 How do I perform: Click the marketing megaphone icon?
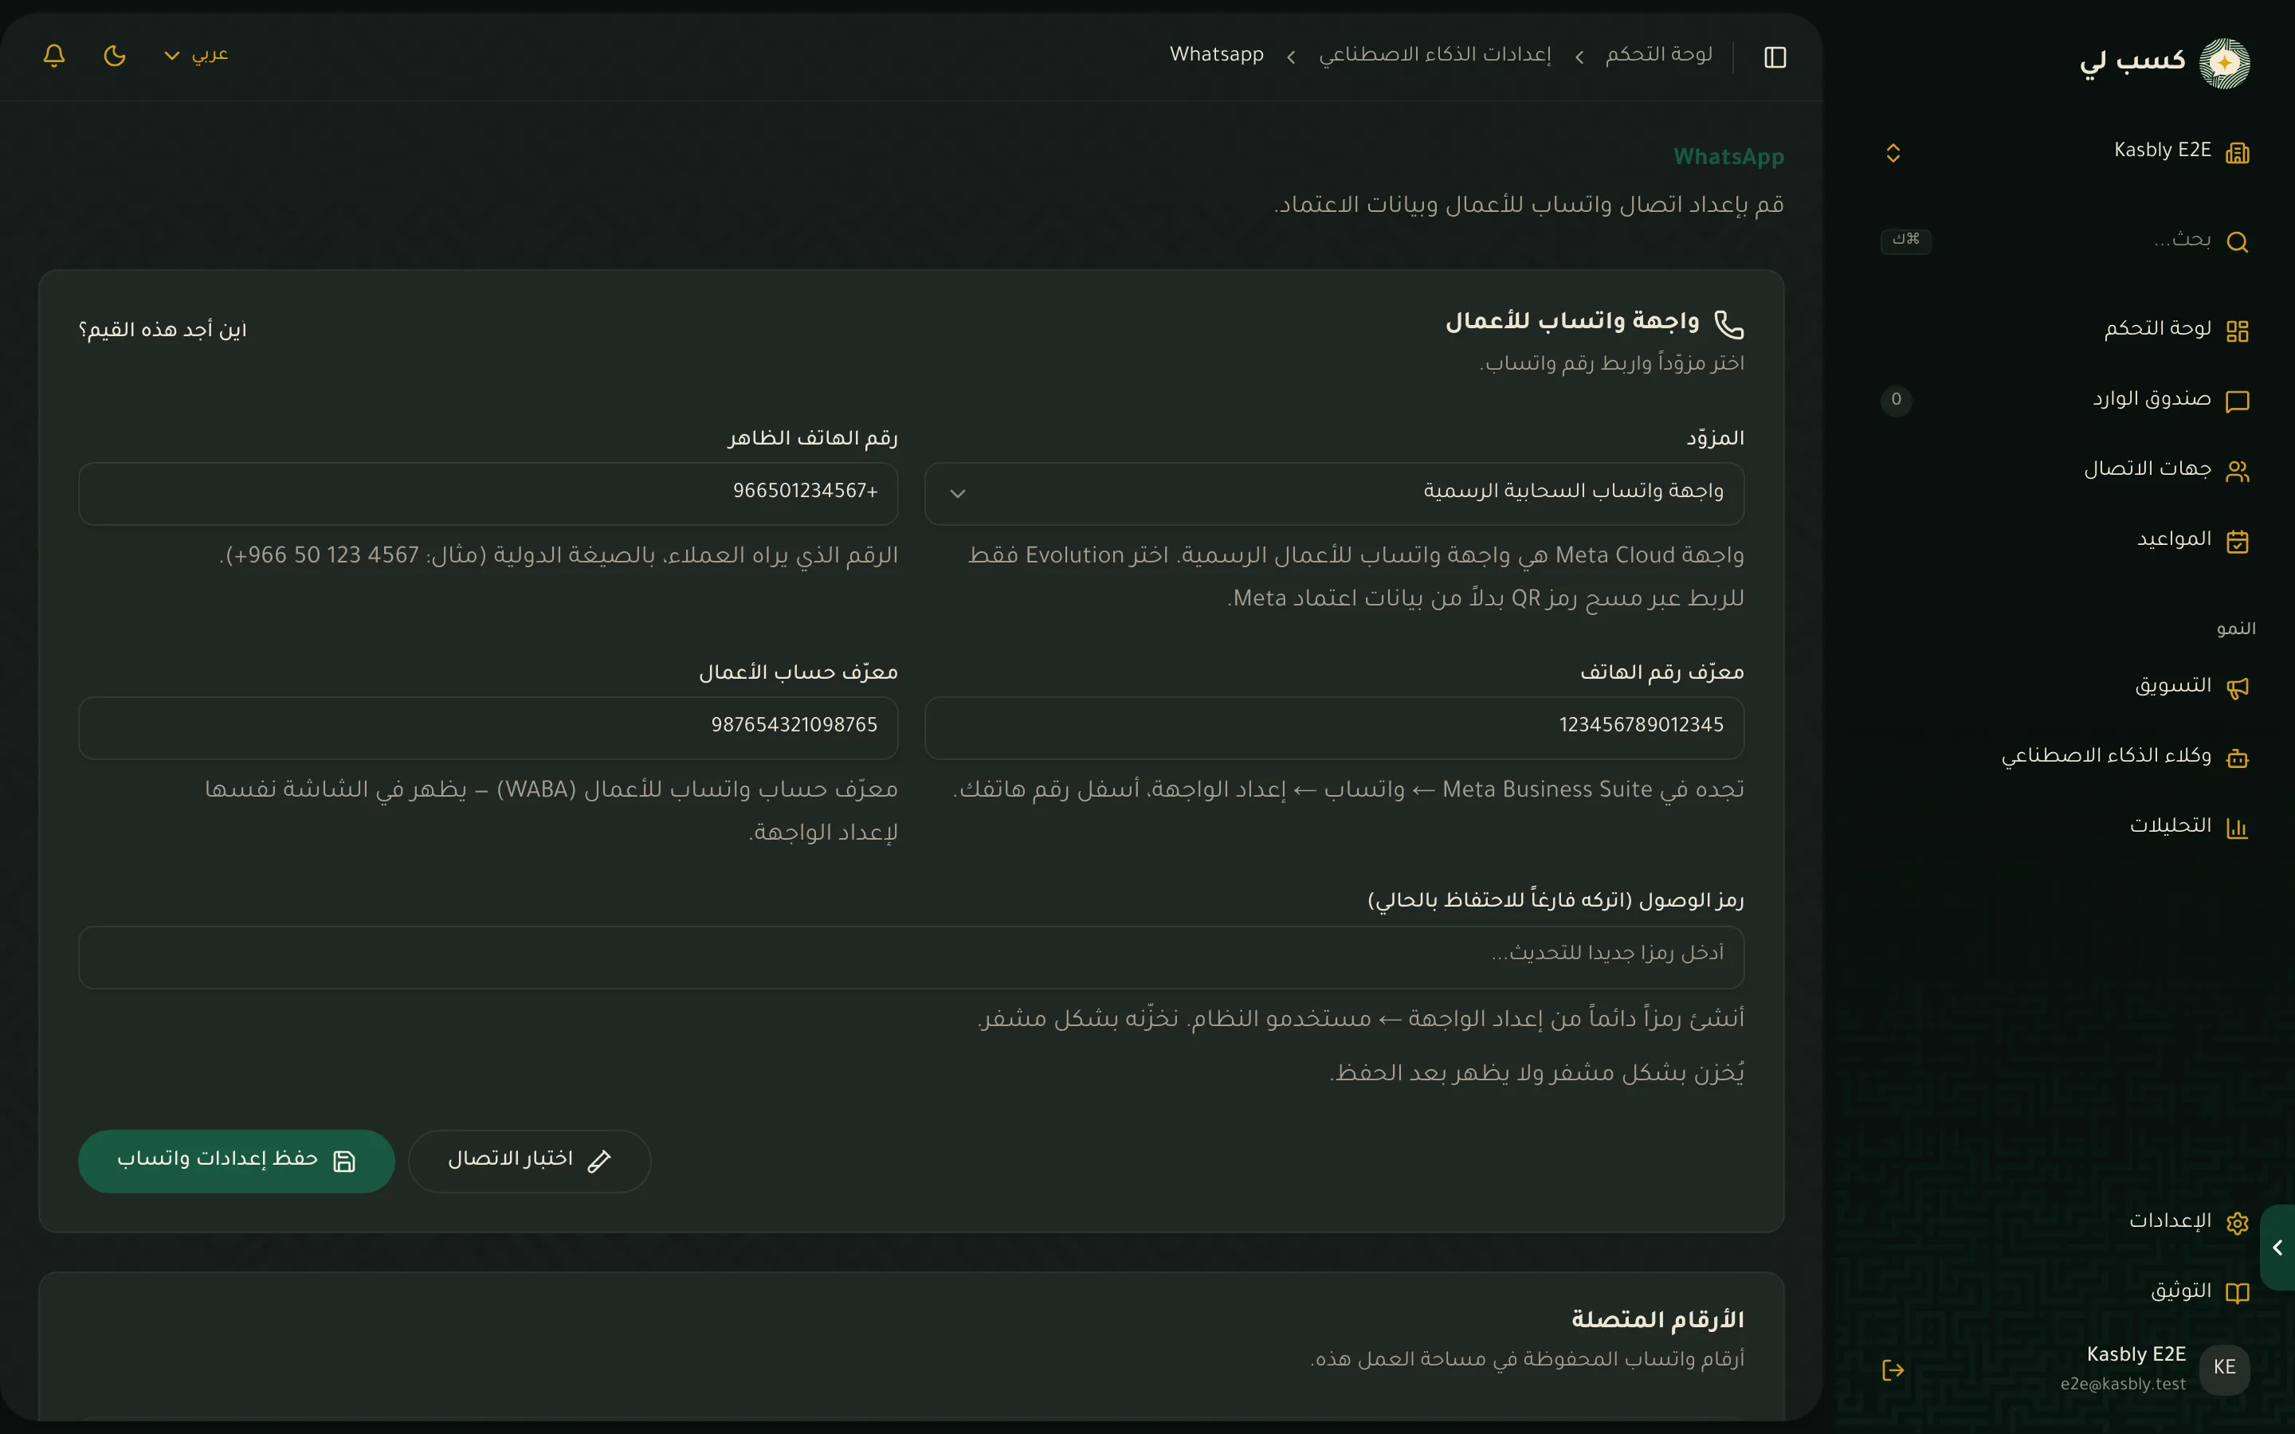2237,688
